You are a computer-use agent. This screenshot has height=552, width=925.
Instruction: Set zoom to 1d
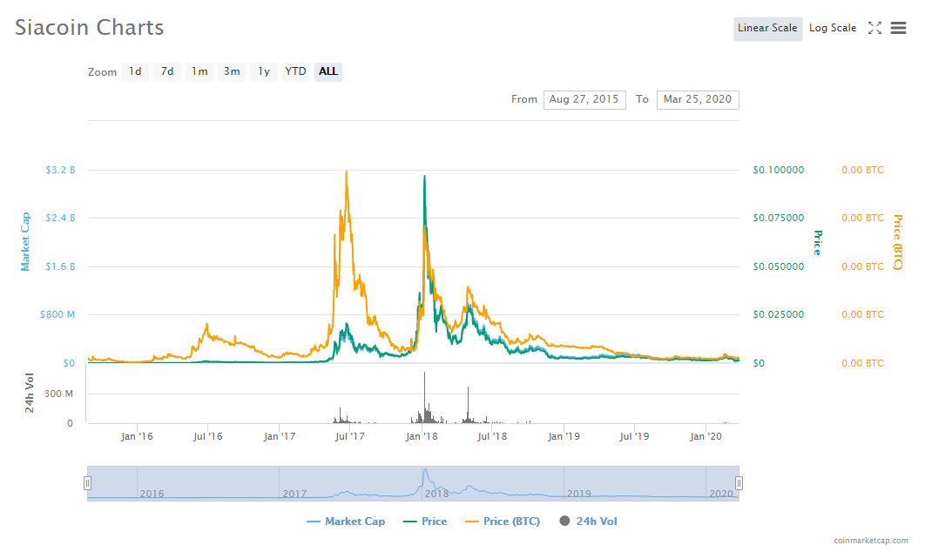(135, 71)
